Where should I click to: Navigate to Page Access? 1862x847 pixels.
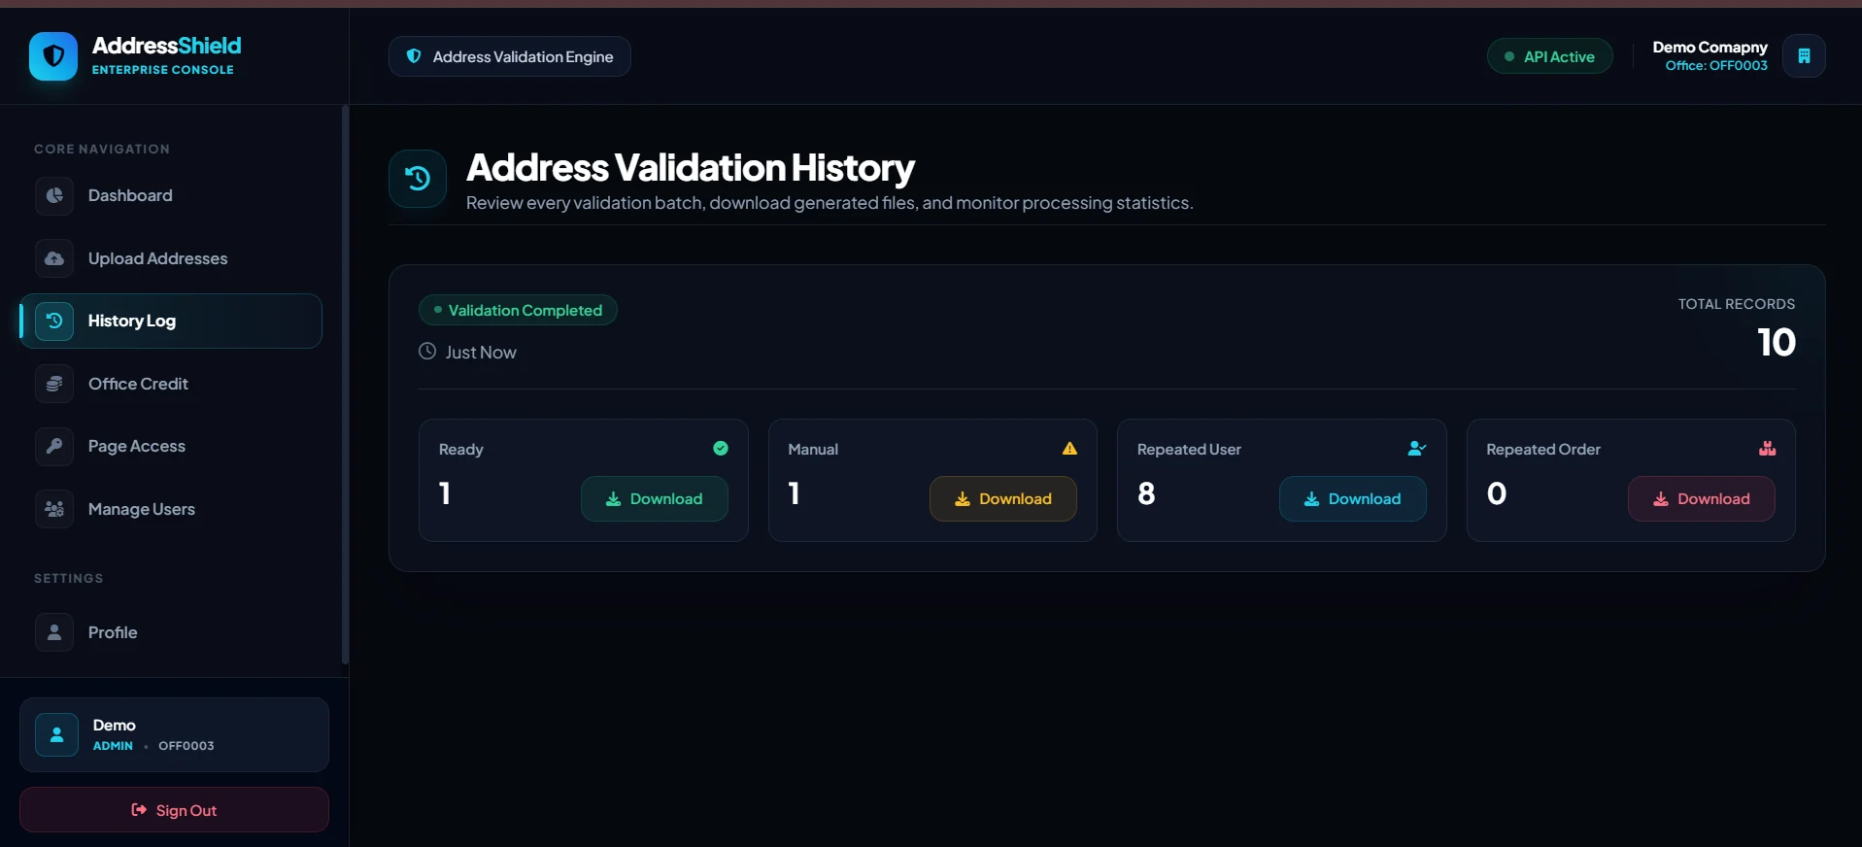[171, 446]
